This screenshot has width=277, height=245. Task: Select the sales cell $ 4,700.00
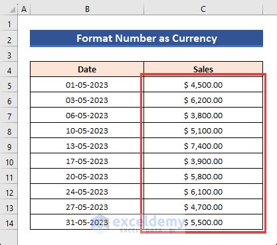point(203,207)
